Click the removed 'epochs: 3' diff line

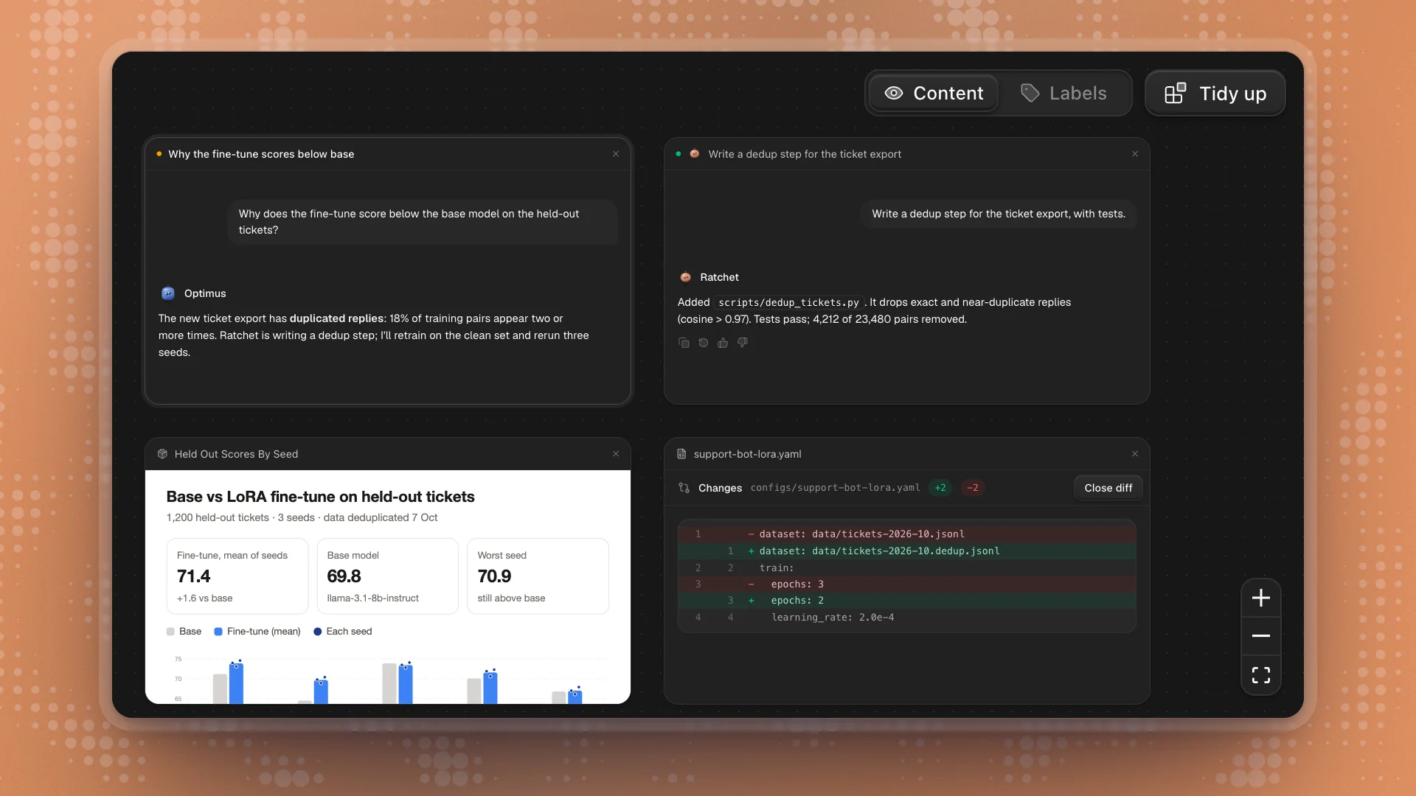coord(906,584)
